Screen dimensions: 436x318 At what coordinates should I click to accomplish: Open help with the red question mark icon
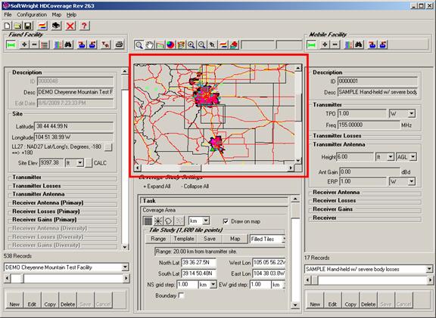pyautogui.click(x=84, y=26)
